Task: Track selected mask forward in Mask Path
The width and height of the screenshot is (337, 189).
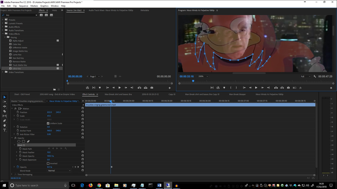Action: click(57, 148)
